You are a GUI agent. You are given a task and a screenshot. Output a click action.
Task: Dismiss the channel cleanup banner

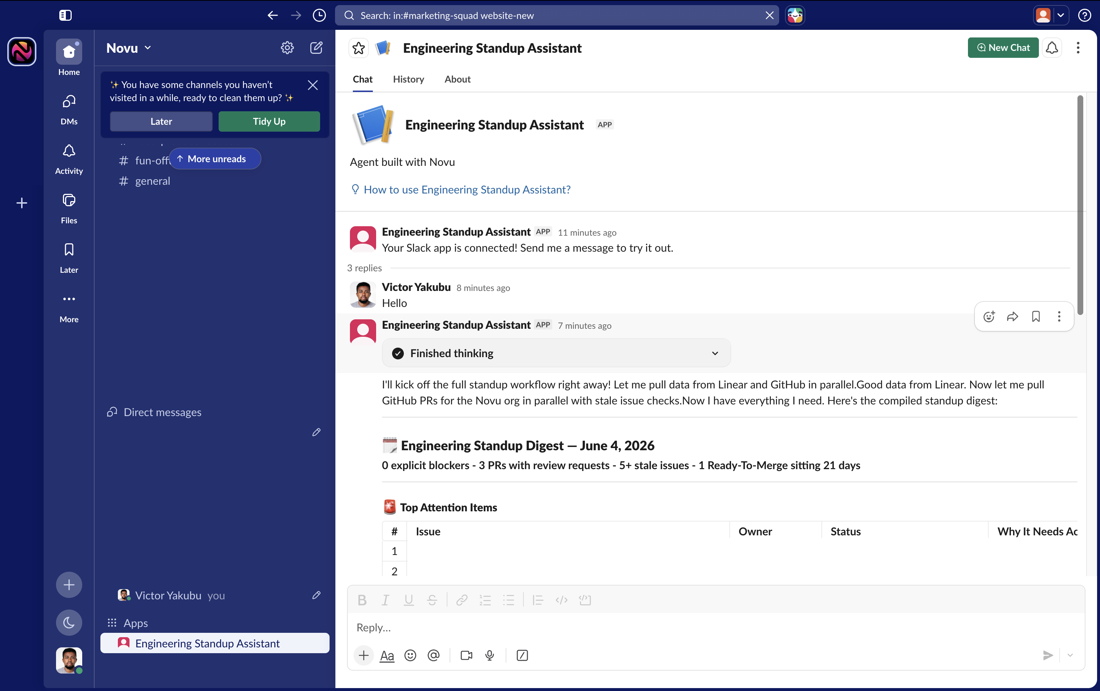(x=313, y=85)
